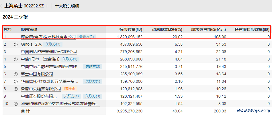The height and width of the screenshot is (115, 272).
Task: Select market value cell 34.53
Action: point(221,45)
